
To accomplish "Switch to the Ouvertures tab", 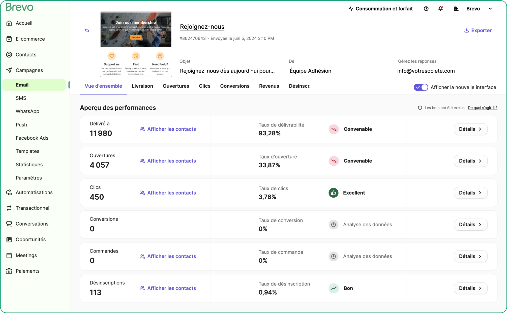I will point(176,86).
